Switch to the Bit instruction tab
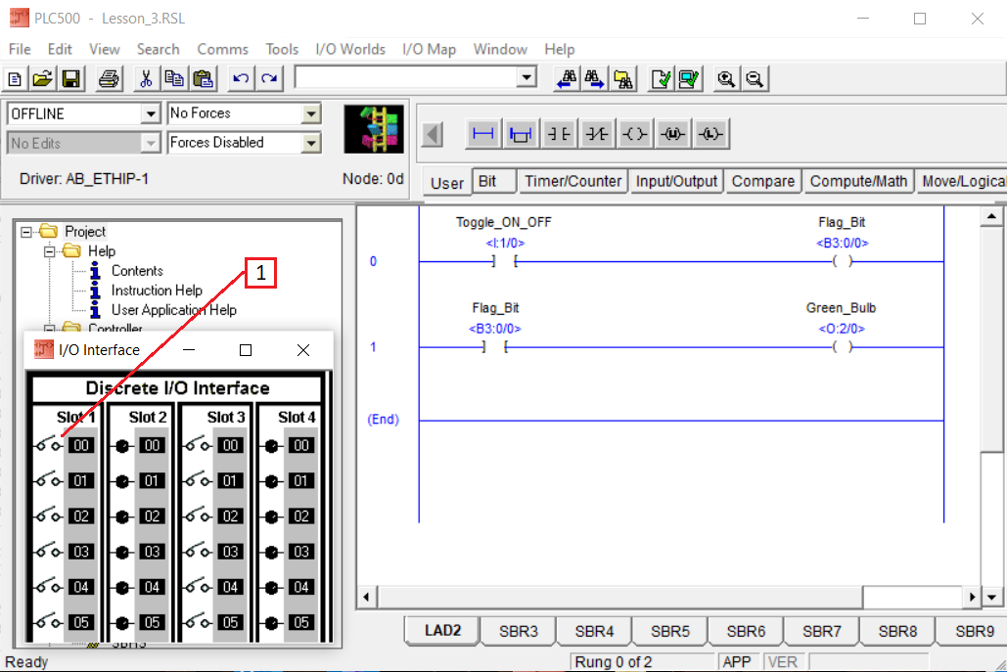Viewport: 1007px width, 672px height. pos(494,182)
